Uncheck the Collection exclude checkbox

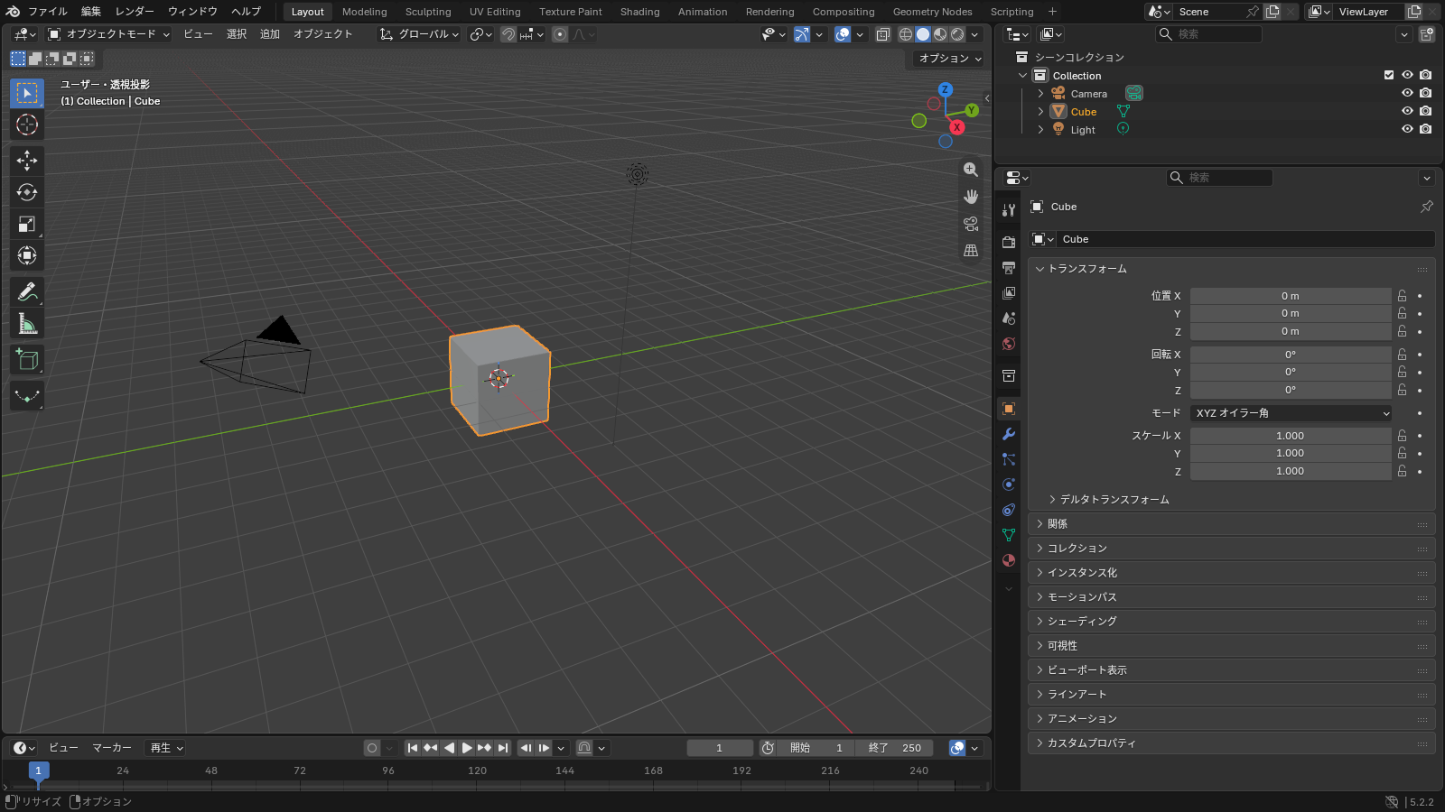click(x=1389, y=75)
